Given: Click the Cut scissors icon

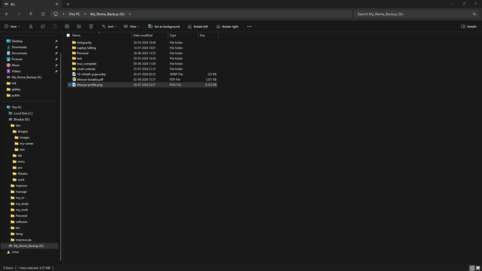Looking at the screenshot, I should point(31,26).
